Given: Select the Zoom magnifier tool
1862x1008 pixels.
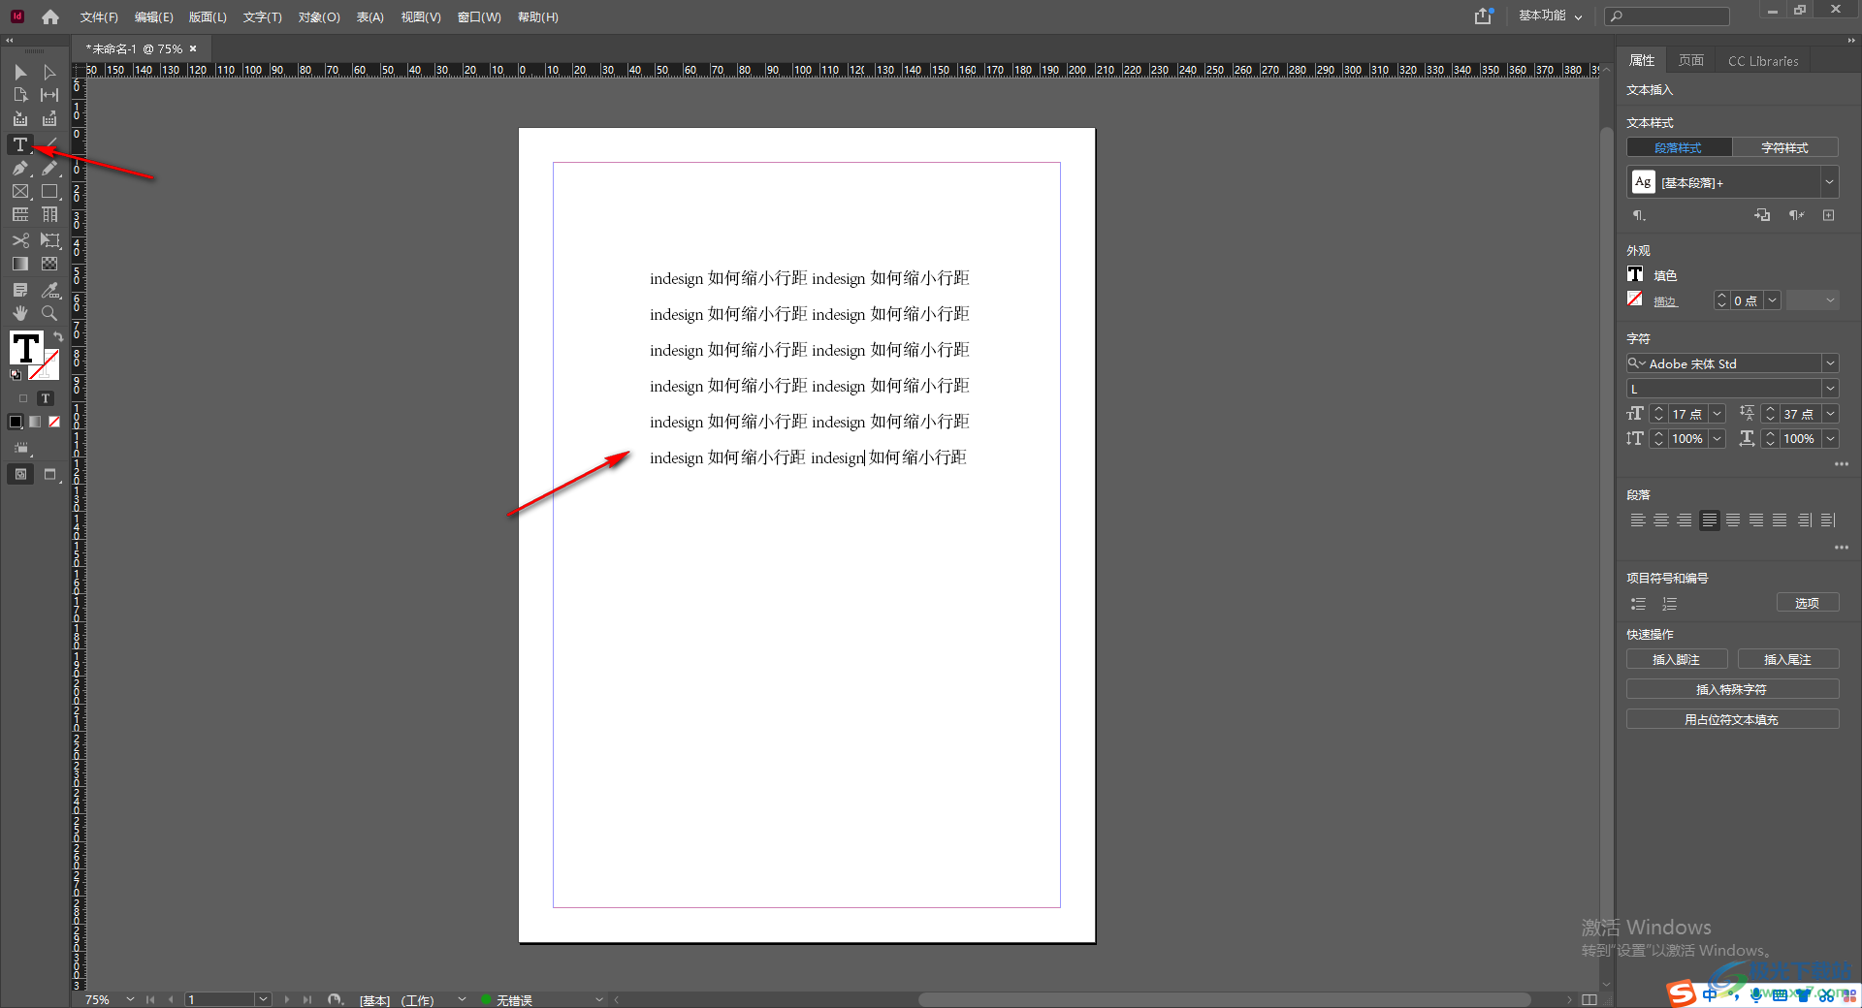Looking at the screenshot, I should click(x=49, y=313).
